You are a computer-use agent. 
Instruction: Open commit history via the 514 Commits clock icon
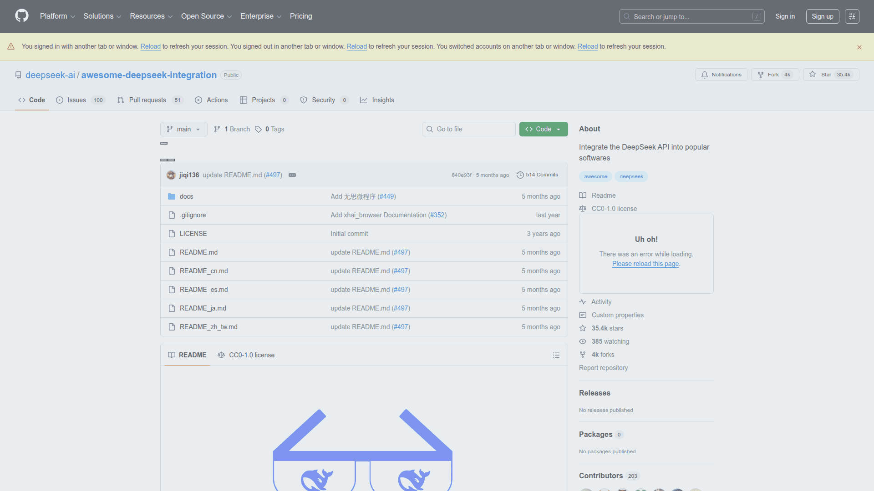[520, 175]
